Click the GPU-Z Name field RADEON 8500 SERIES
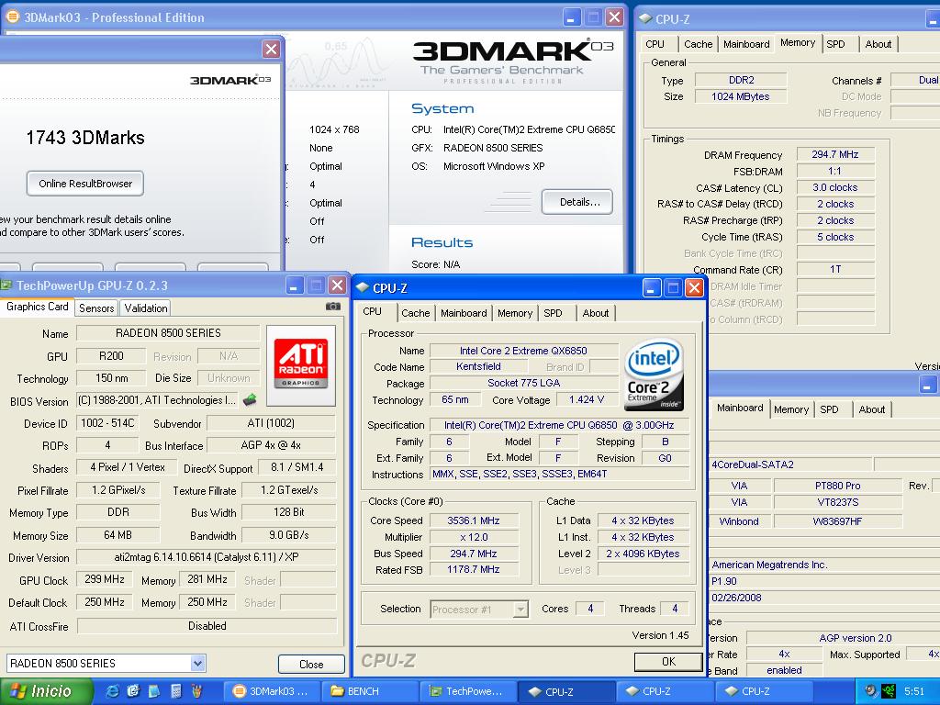 click(x=168, y=332)
